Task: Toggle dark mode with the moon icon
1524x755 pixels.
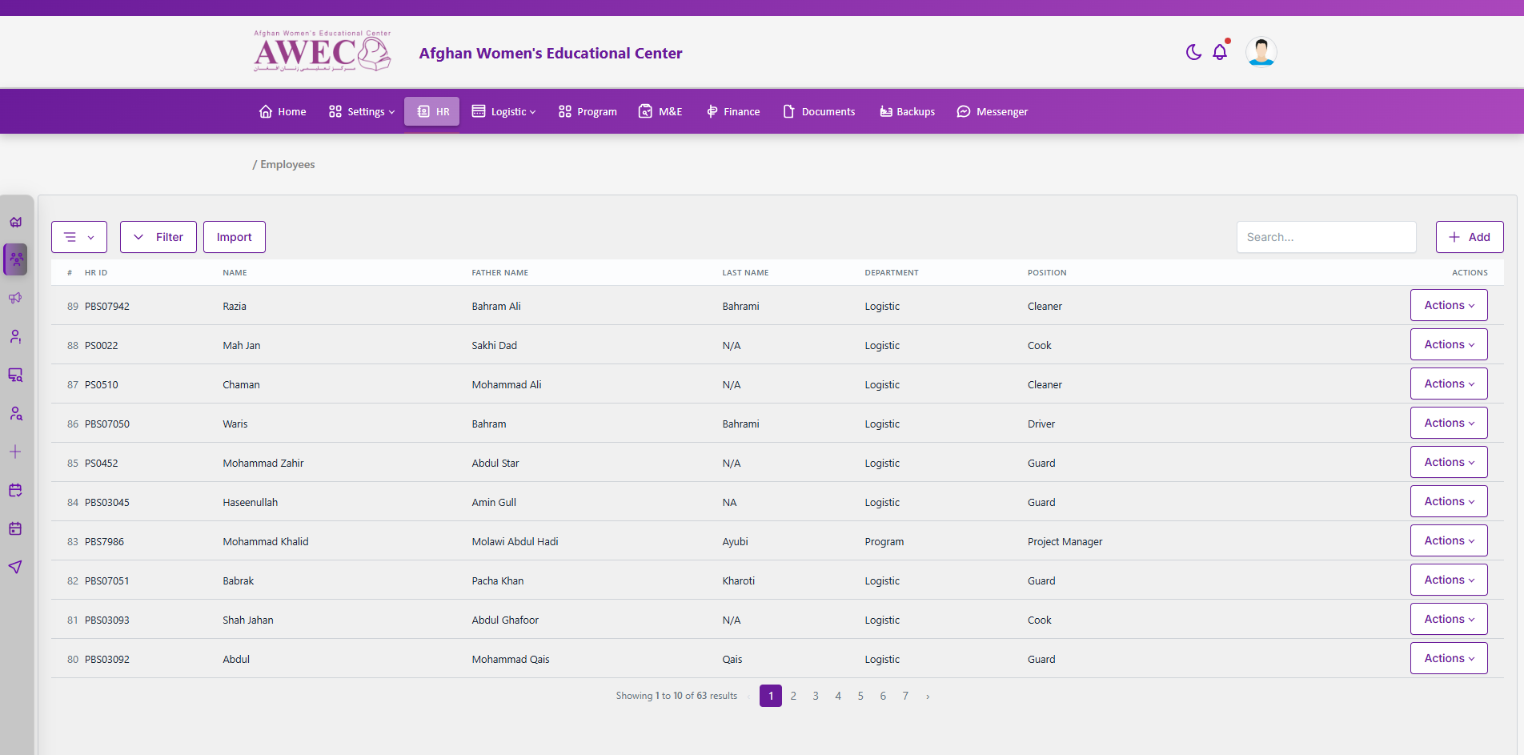Action: click(1193, 51)
